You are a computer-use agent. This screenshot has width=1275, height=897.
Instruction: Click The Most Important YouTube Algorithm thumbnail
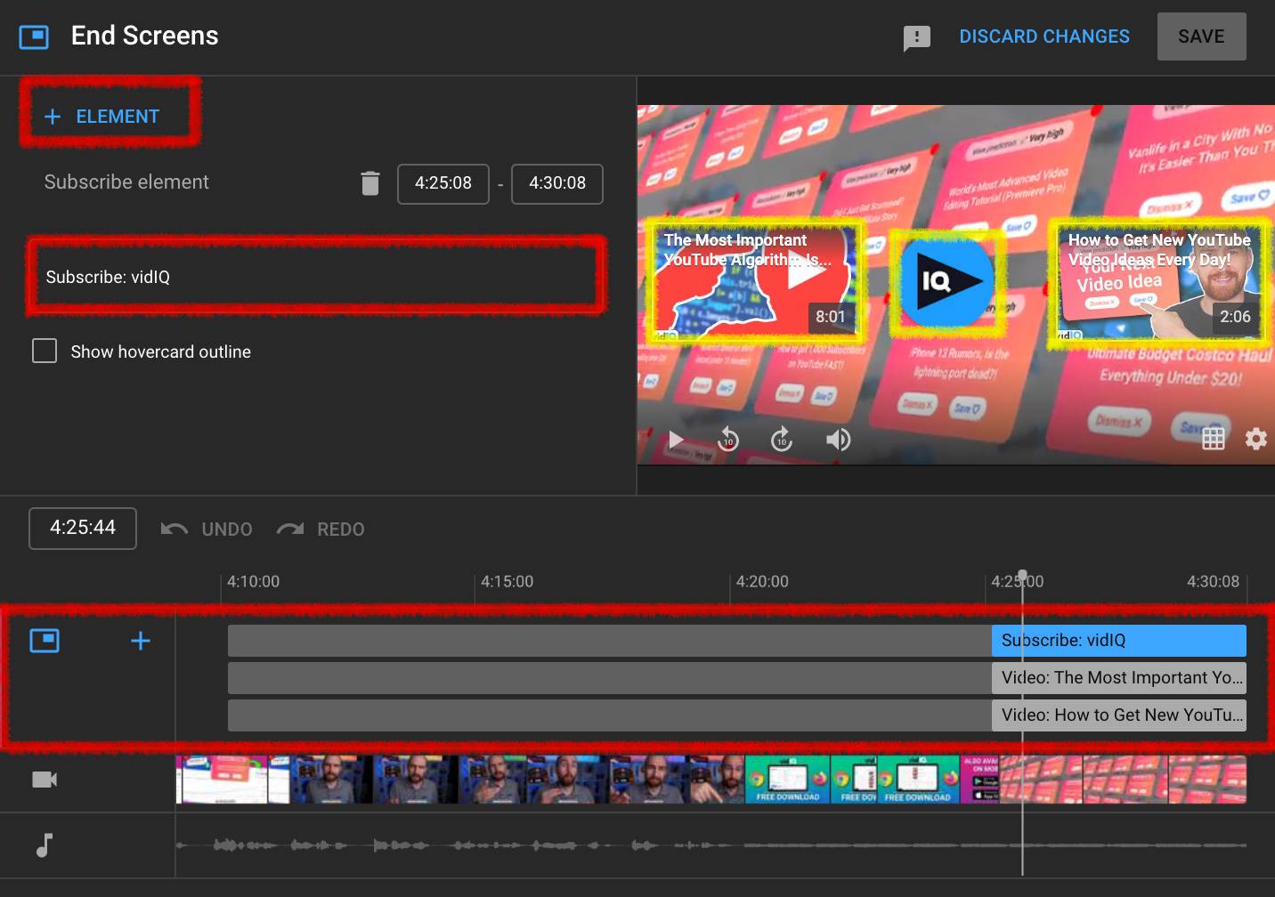(x=756, y=282)
